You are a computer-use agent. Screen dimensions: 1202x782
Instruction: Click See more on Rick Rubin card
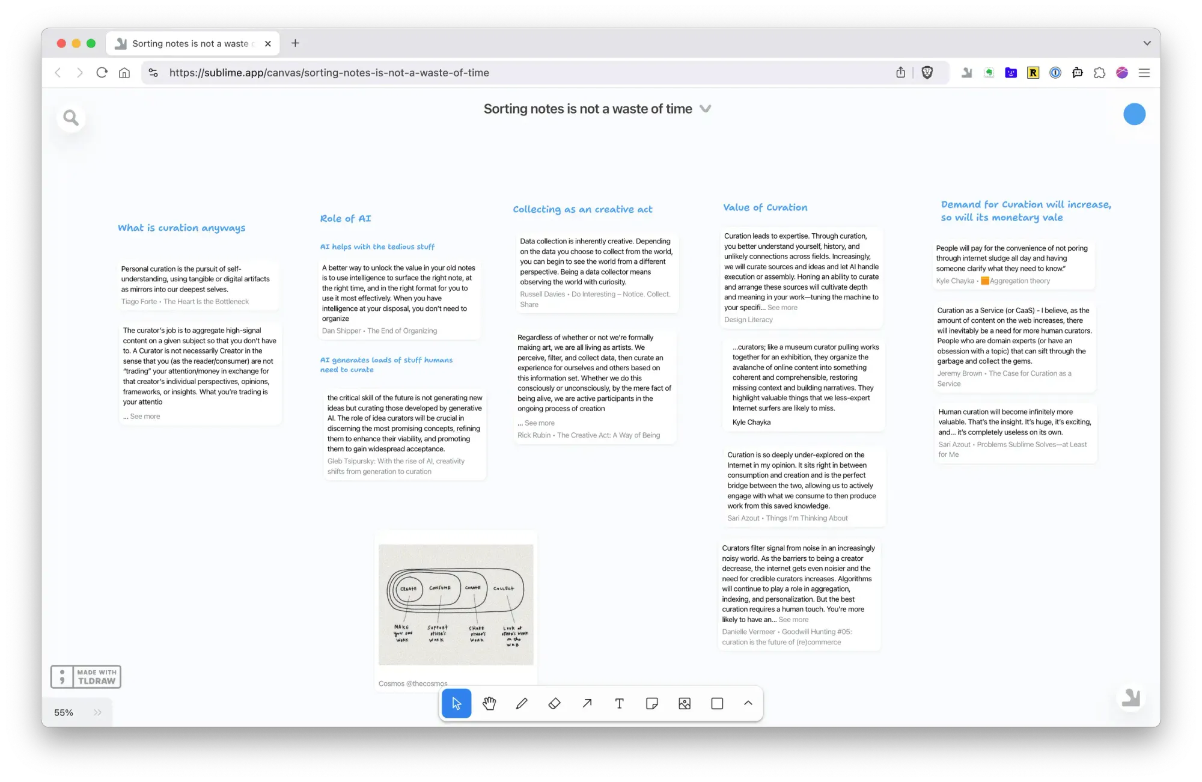pyautogui.click(x=539, y=423)
